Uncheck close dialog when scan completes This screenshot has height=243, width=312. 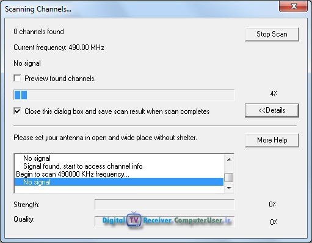coord(17,111)
